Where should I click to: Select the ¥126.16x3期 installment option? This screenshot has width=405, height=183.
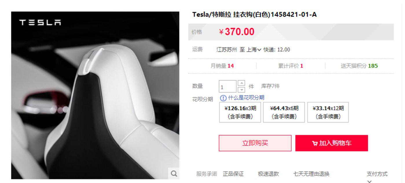240,112
